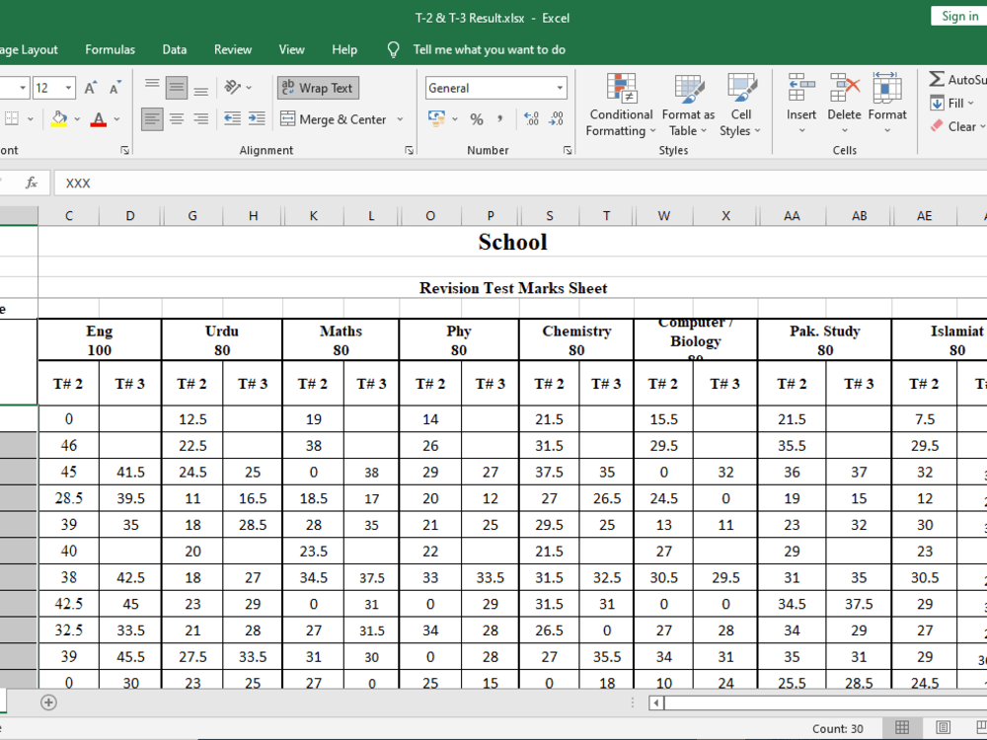Toggle Wrap Text option
Screen dimensions: 987x740
pyautogui.click(x=318, y=88)
